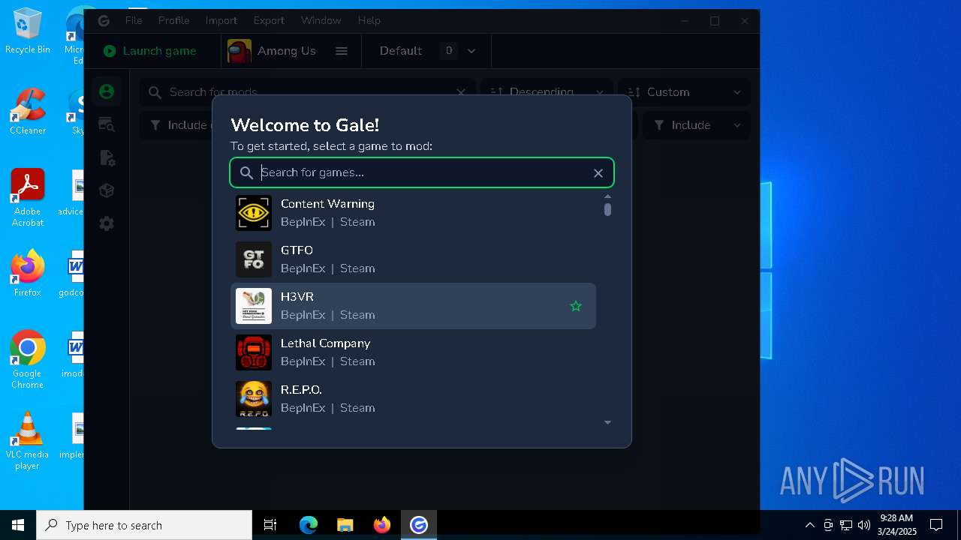This screenshot has height=540, width=961.
Task: Click the Search for mods field
Action: 307,92
